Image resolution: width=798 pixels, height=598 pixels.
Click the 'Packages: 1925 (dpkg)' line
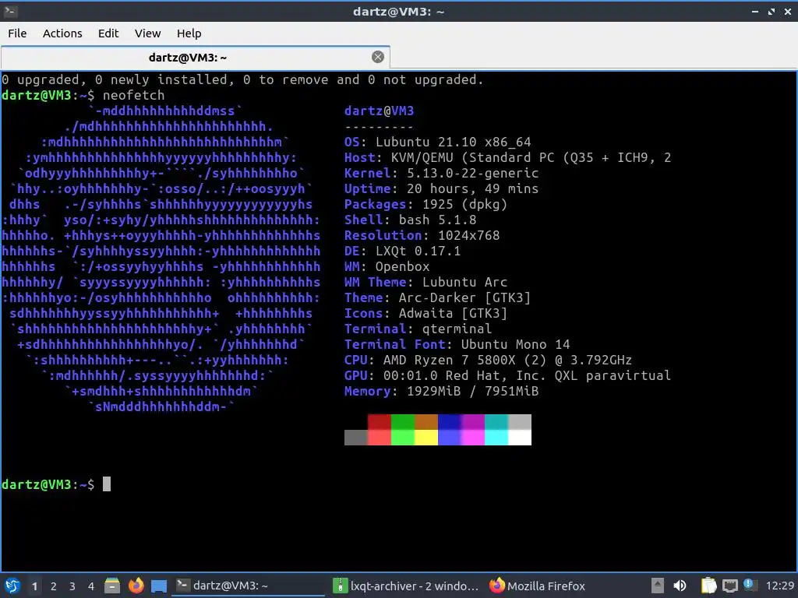pos(425,205)
